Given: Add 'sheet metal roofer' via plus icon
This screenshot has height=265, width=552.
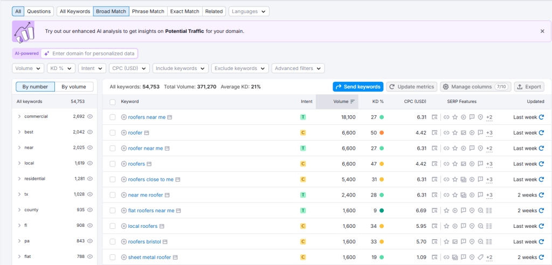Looking at the screenshot, I should (123, 257).
